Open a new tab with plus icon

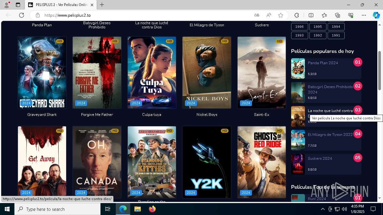coord(102,5)
